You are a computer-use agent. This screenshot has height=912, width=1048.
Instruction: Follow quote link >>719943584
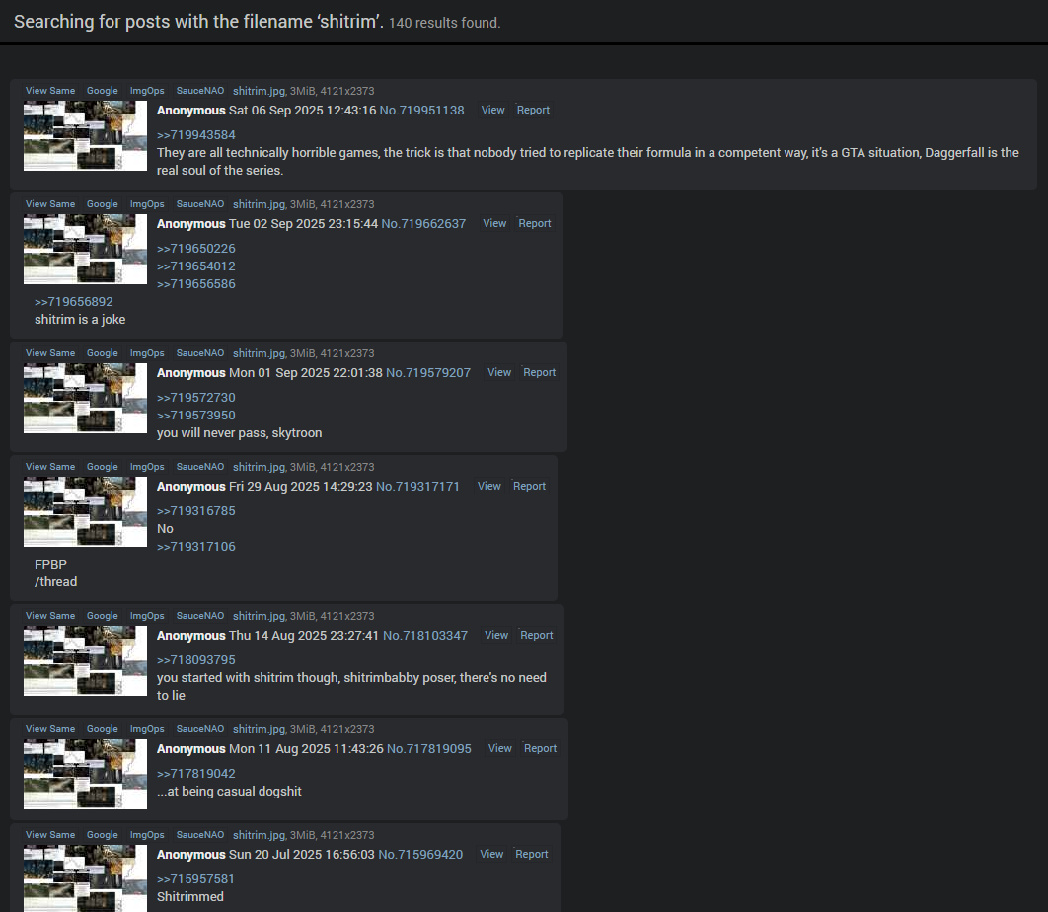point(195,135)
